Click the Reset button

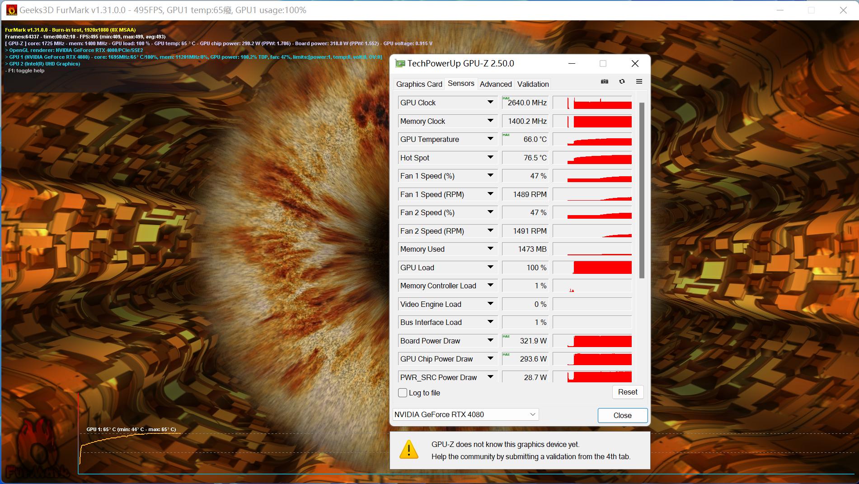click(628, 392)
